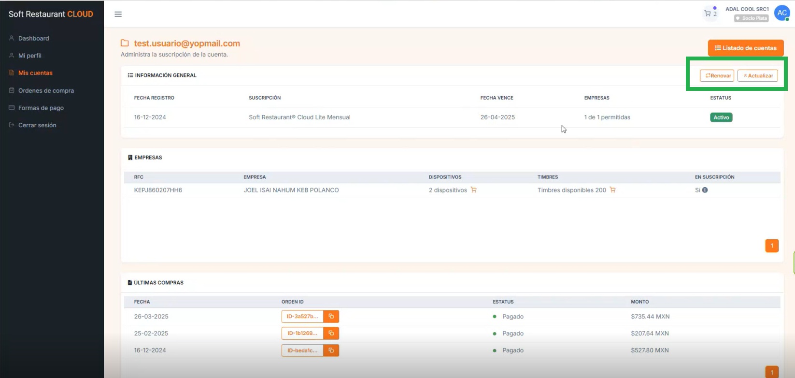Copy order ID-beda1c with its copy icon
The height and width of the screenshot is (378, 795).
(331, 350)
